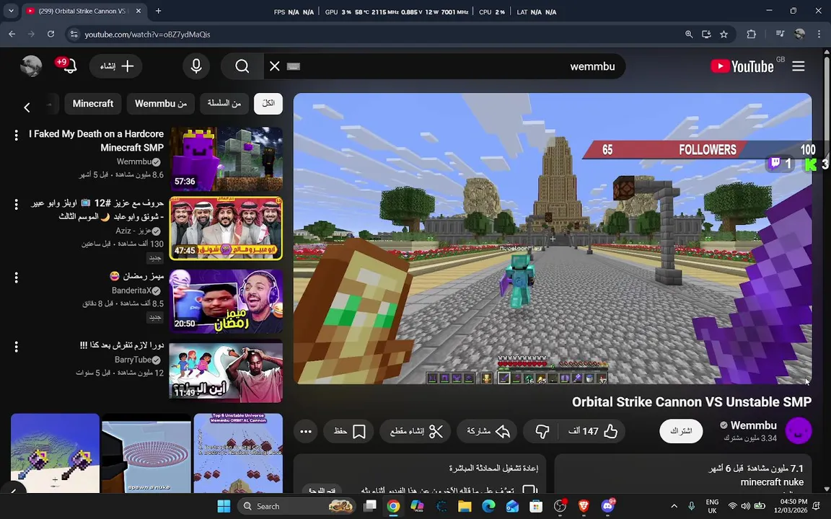Create a clip with scissors (إنشاء مقطع)
Viewport: 831px width, 519px height.
coord(415,431)
